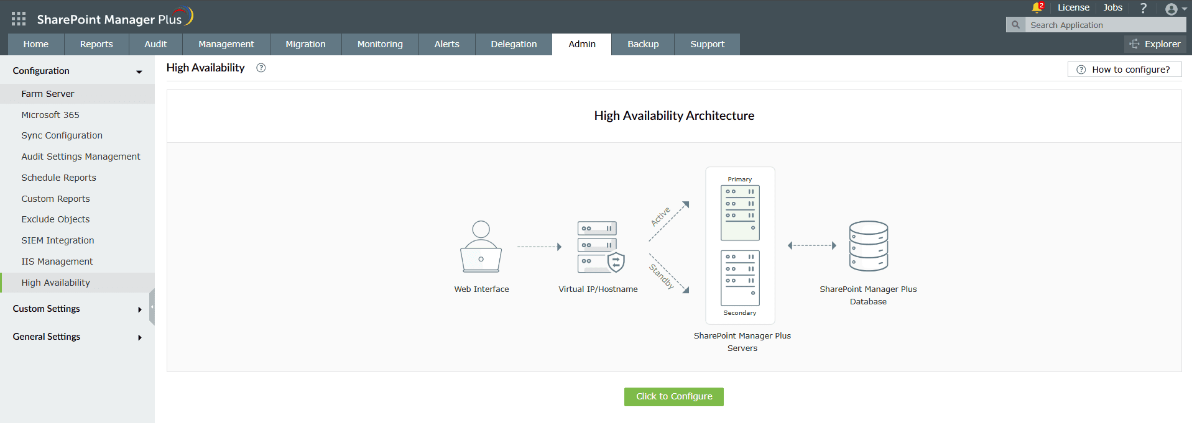Open the Delegation tab
Image resolution: width=1192 pixels, height=423 pixels.
(x=514, y=44)
